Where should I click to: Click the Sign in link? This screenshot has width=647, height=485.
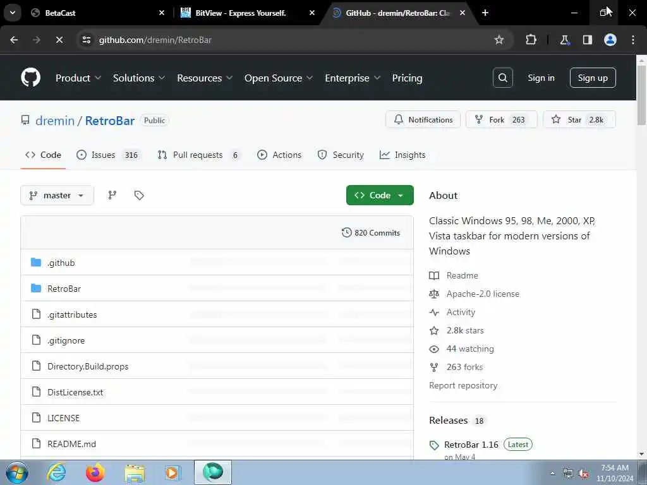point(541,78)
